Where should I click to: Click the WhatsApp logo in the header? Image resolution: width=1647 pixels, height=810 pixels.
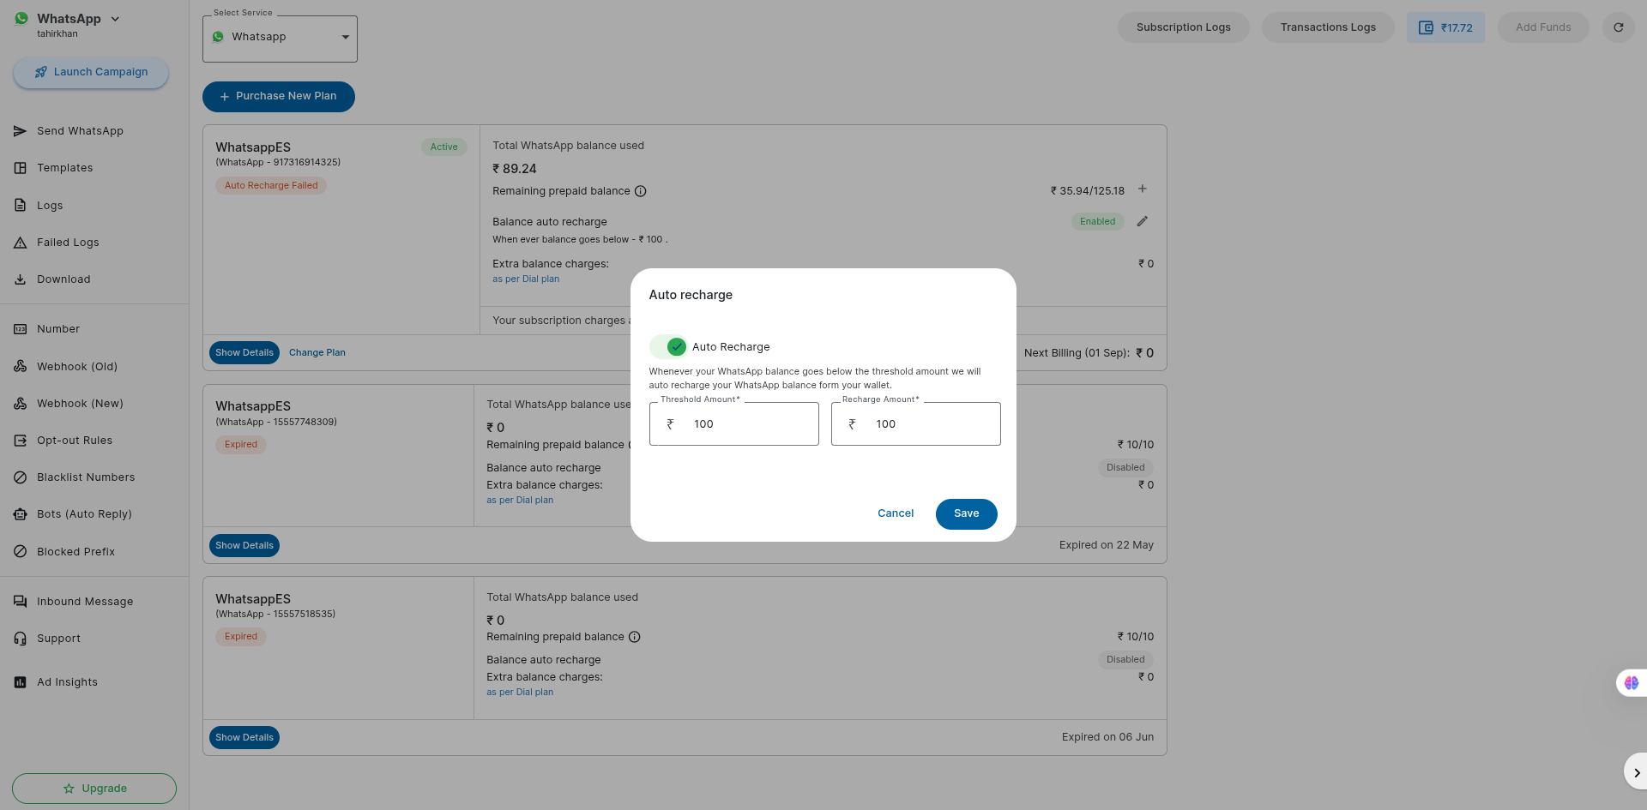pyautogui.click(x=21, y=19)
